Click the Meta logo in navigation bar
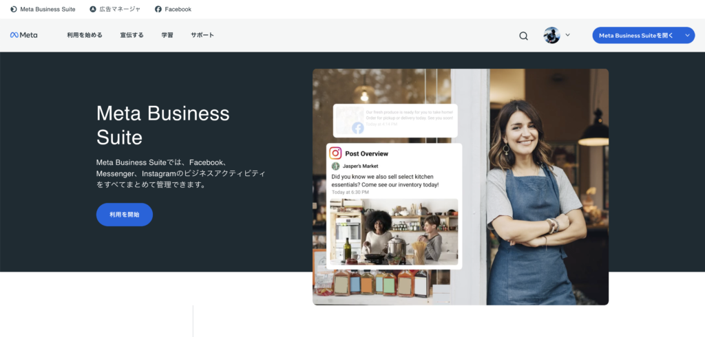Image resolution: width=705 pixels, height=337 pixels. coord(23,35)
